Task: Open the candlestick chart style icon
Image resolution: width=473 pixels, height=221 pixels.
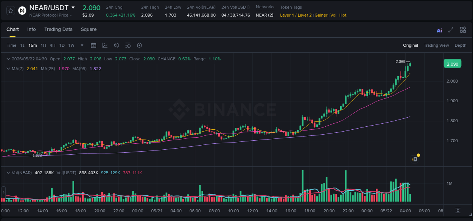Action: pyautogui.click(x=117, y=45)
